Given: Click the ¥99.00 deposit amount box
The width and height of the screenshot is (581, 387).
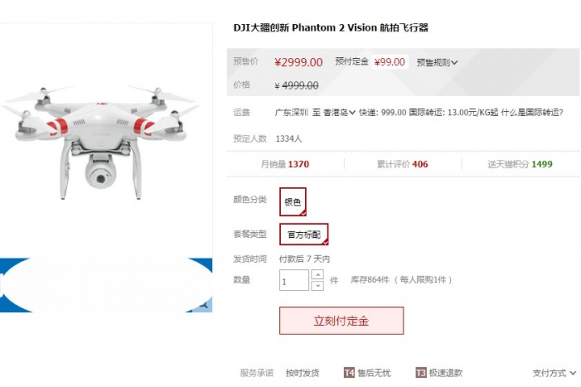Looking at the screenshot, I should pos(390,62).
